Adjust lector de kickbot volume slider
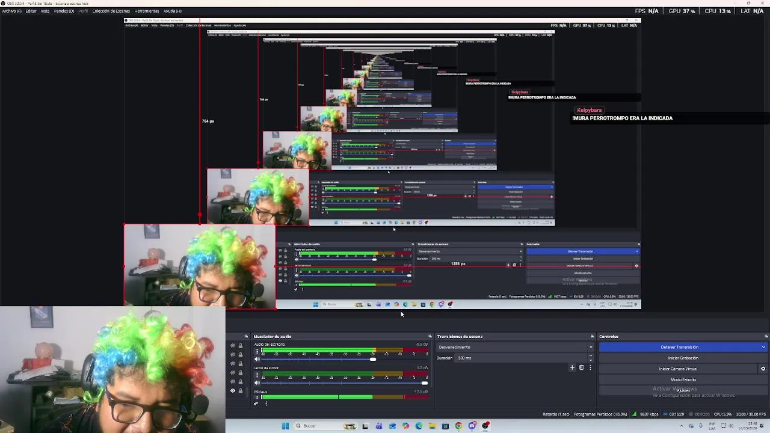Screen dimensions: 770x433 (x=425, y=382)
